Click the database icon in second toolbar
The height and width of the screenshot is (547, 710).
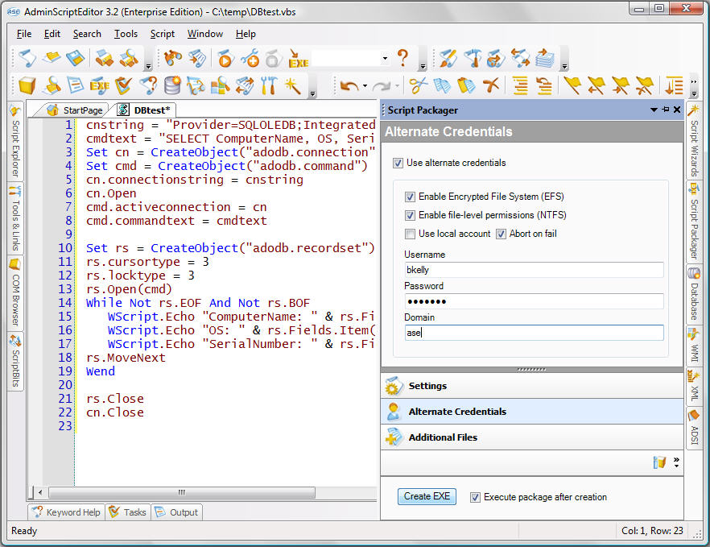pyautogui.click(x=172, y=85)
